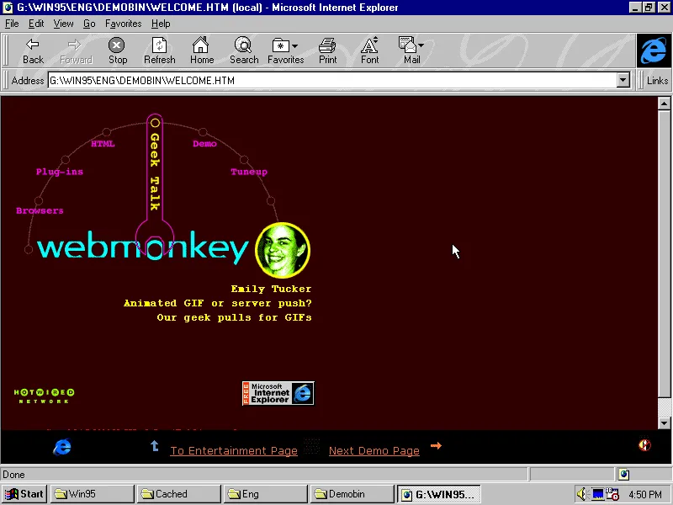Follow the Next Demo Page link
The width and height of the screenshot is (673, 505).
[374, 450]
